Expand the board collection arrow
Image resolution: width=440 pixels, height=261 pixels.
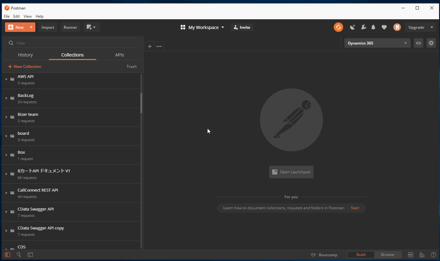(x=6, y=136)
